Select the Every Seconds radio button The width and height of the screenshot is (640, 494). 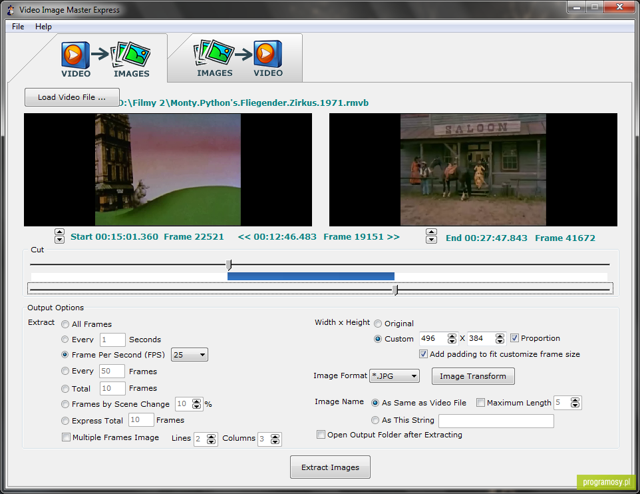65,340
